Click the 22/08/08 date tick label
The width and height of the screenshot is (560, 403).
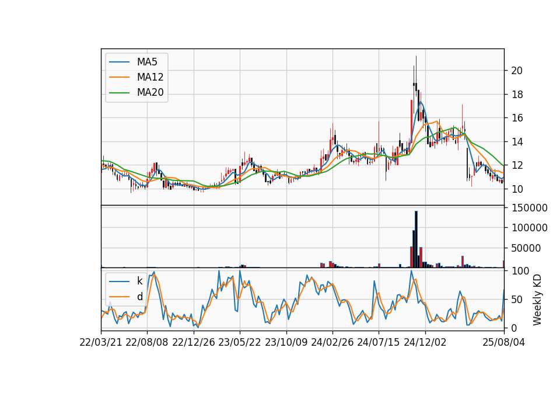pyautogui.click(x=147, y=342)
